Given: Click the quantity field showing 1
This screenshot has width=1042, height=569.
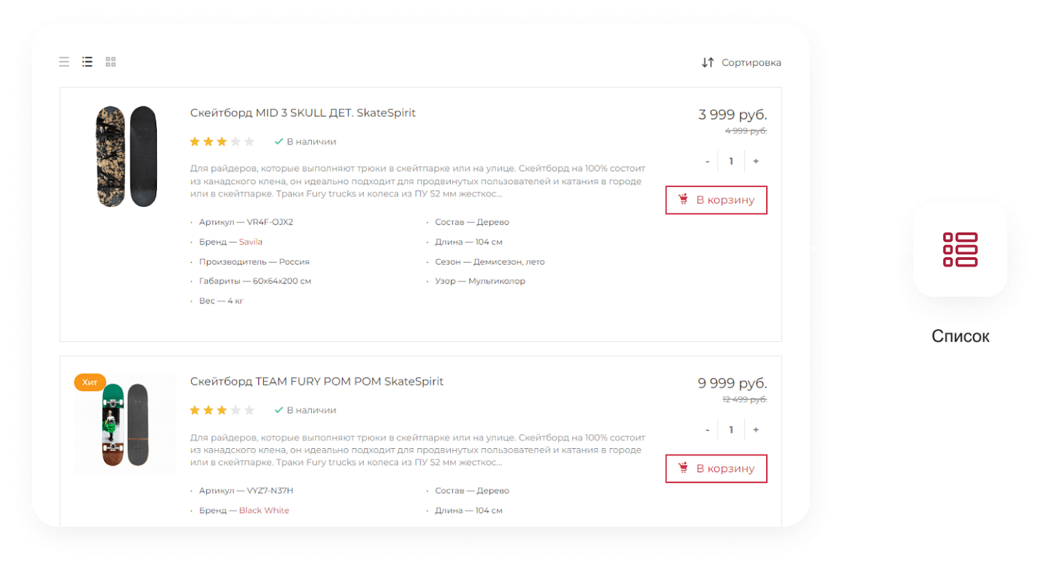Looking at the screenshot, I should coord(731,160).
